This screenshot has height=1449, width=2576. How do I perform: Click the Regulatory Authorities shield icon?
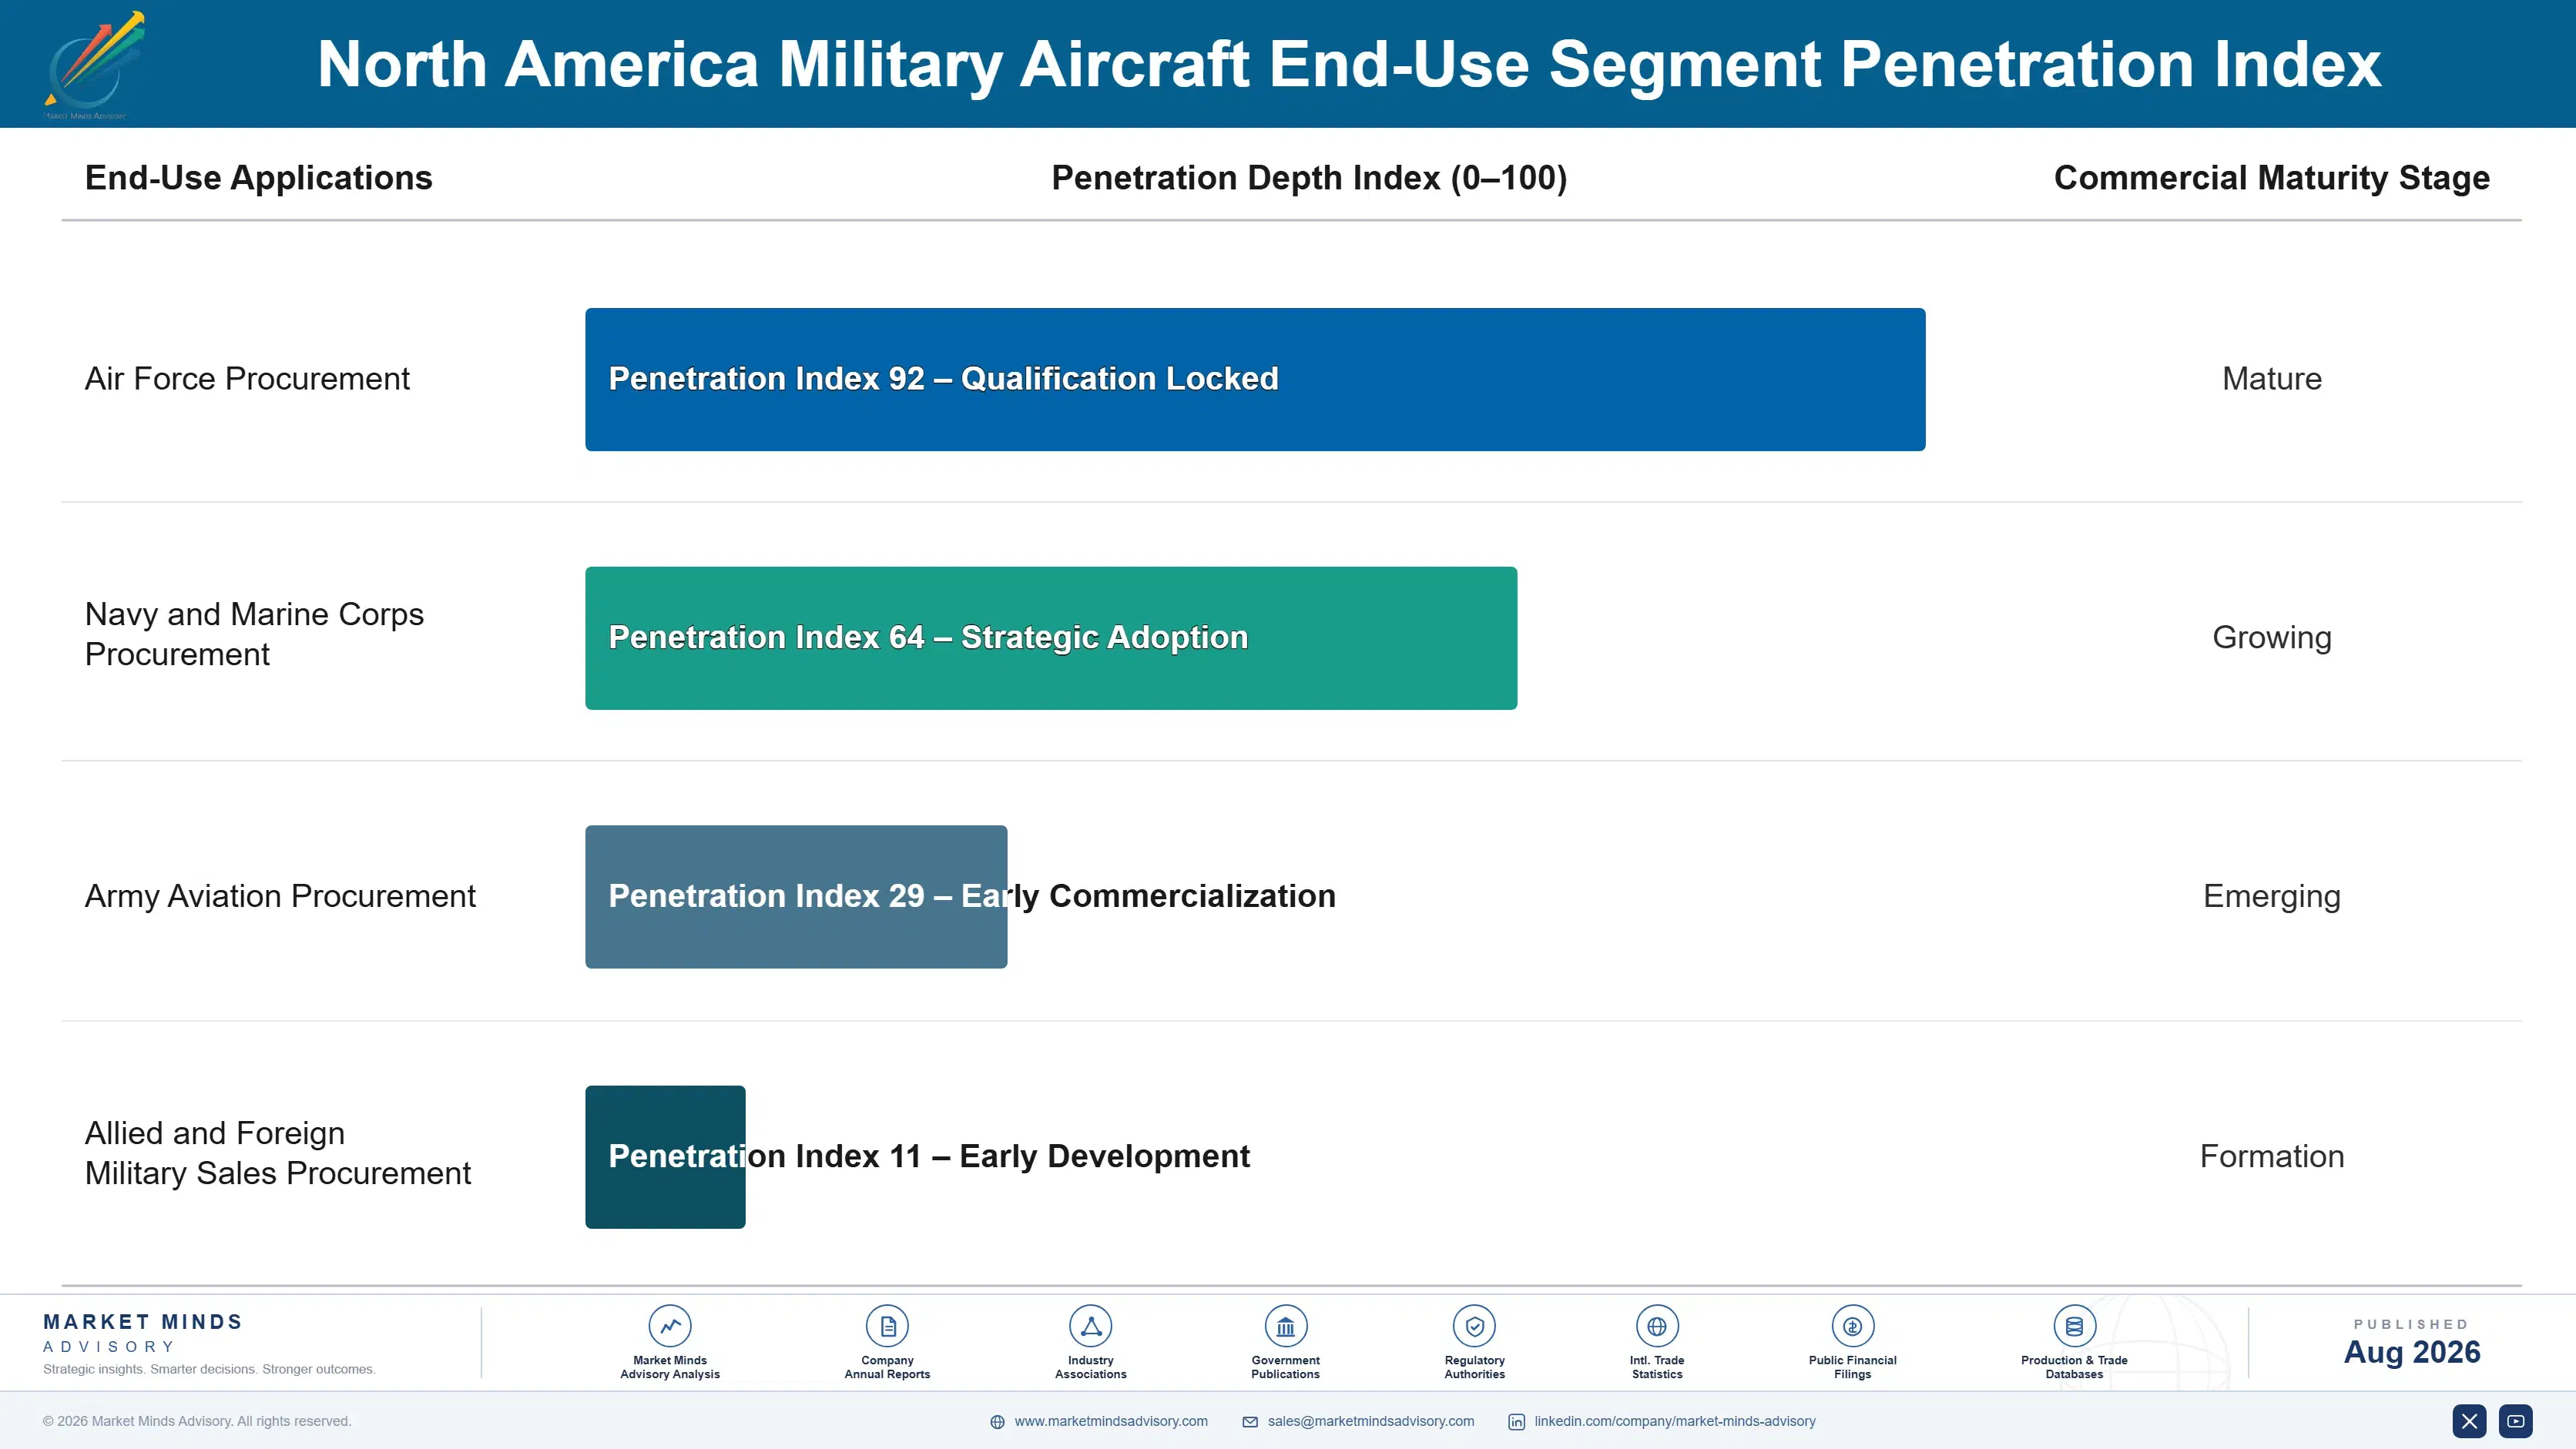point(1474,1326)
